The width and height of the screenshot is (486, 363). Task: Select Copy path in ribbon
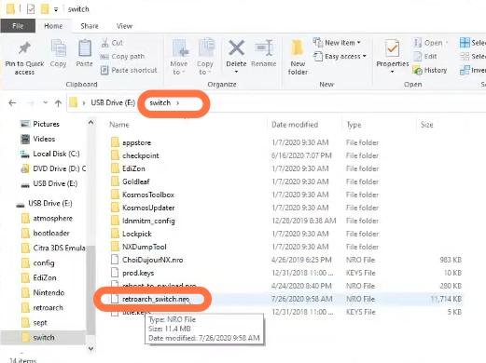pos(122,57)
